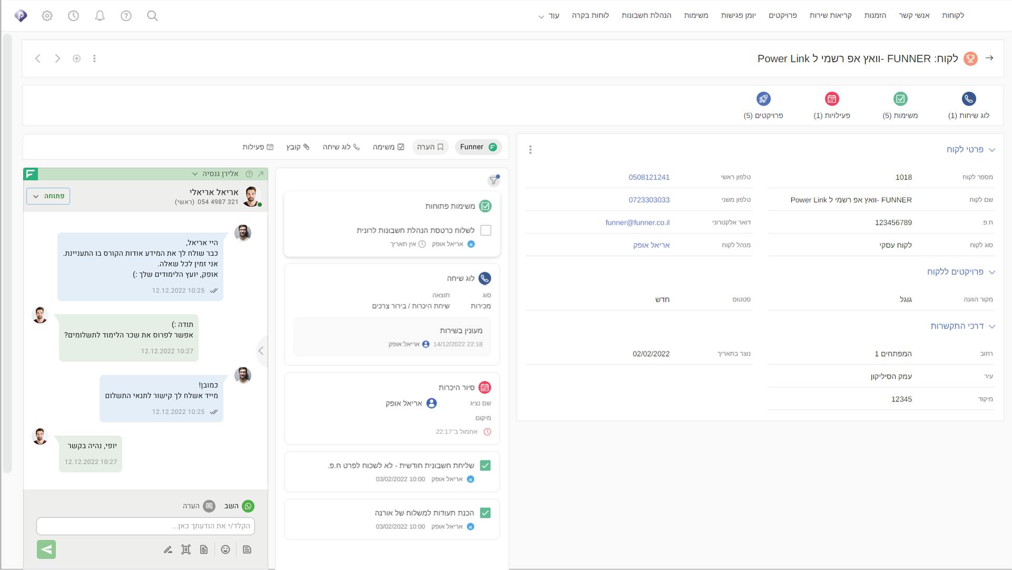The image size is (1012, 570).
Task: Click the add record plus icon
Action: pyautogui.click(x=76, y=59)
